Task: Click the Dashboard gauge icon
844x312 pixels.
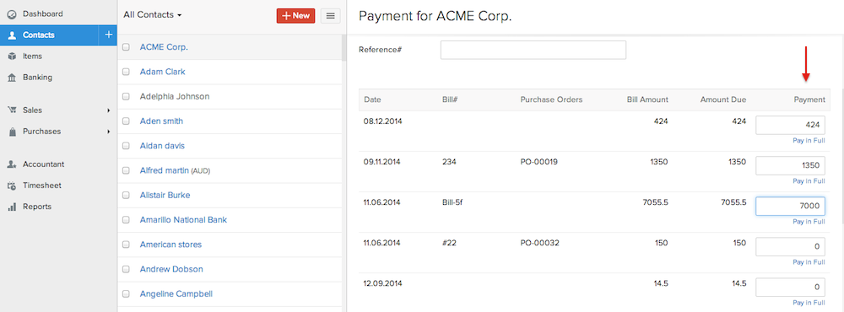Action: [12, 14]
